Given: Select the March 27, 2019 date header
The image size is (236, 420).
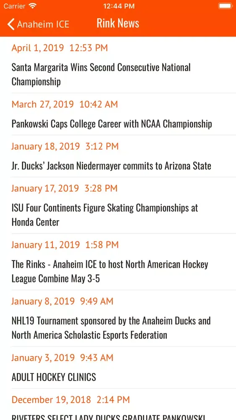Looking at the screenshot, I should pos(65,104).
